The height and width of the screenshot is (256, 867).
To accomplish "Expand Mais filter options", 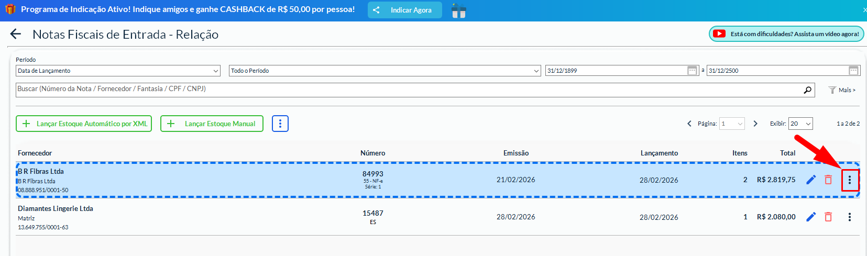I will coord(842,90).
